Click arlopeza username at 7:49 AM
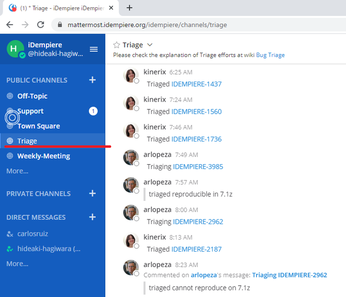The height and width of the screenshot is (297, 346). (x=158, y=154)
